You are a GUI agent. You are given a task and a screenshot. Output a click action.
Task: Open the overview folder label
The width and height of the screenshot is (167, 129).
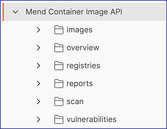83,48
